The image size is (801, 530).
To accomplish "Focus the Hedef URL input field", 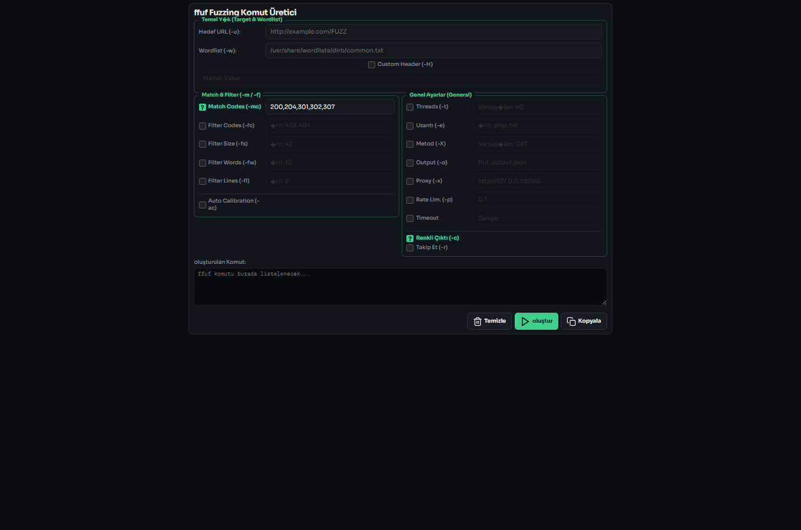I will (433, 32).
